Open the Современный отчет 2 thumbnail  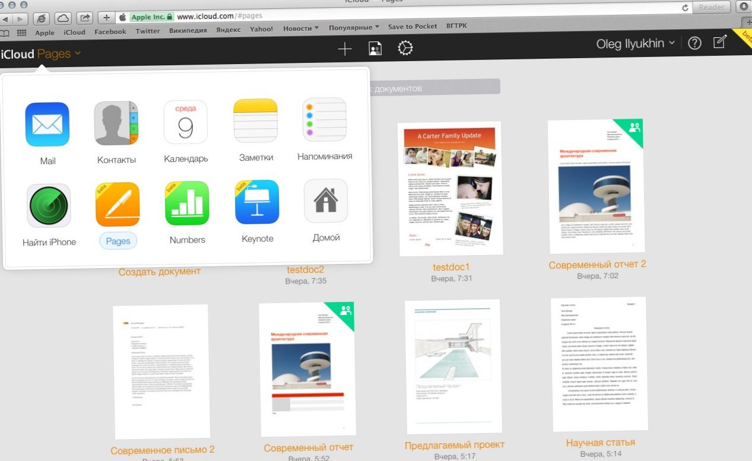tap(595, 186)
